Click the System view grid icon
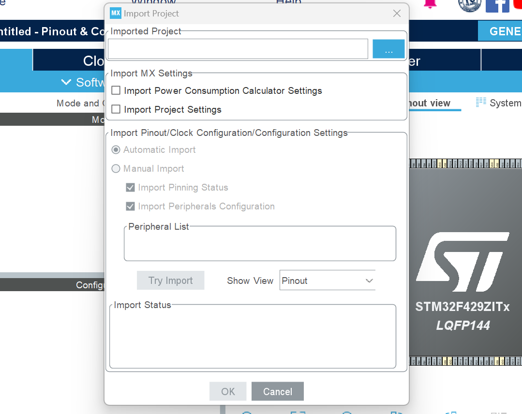The image size is (522, 414). pyautogui.click(x=481, y=102)
